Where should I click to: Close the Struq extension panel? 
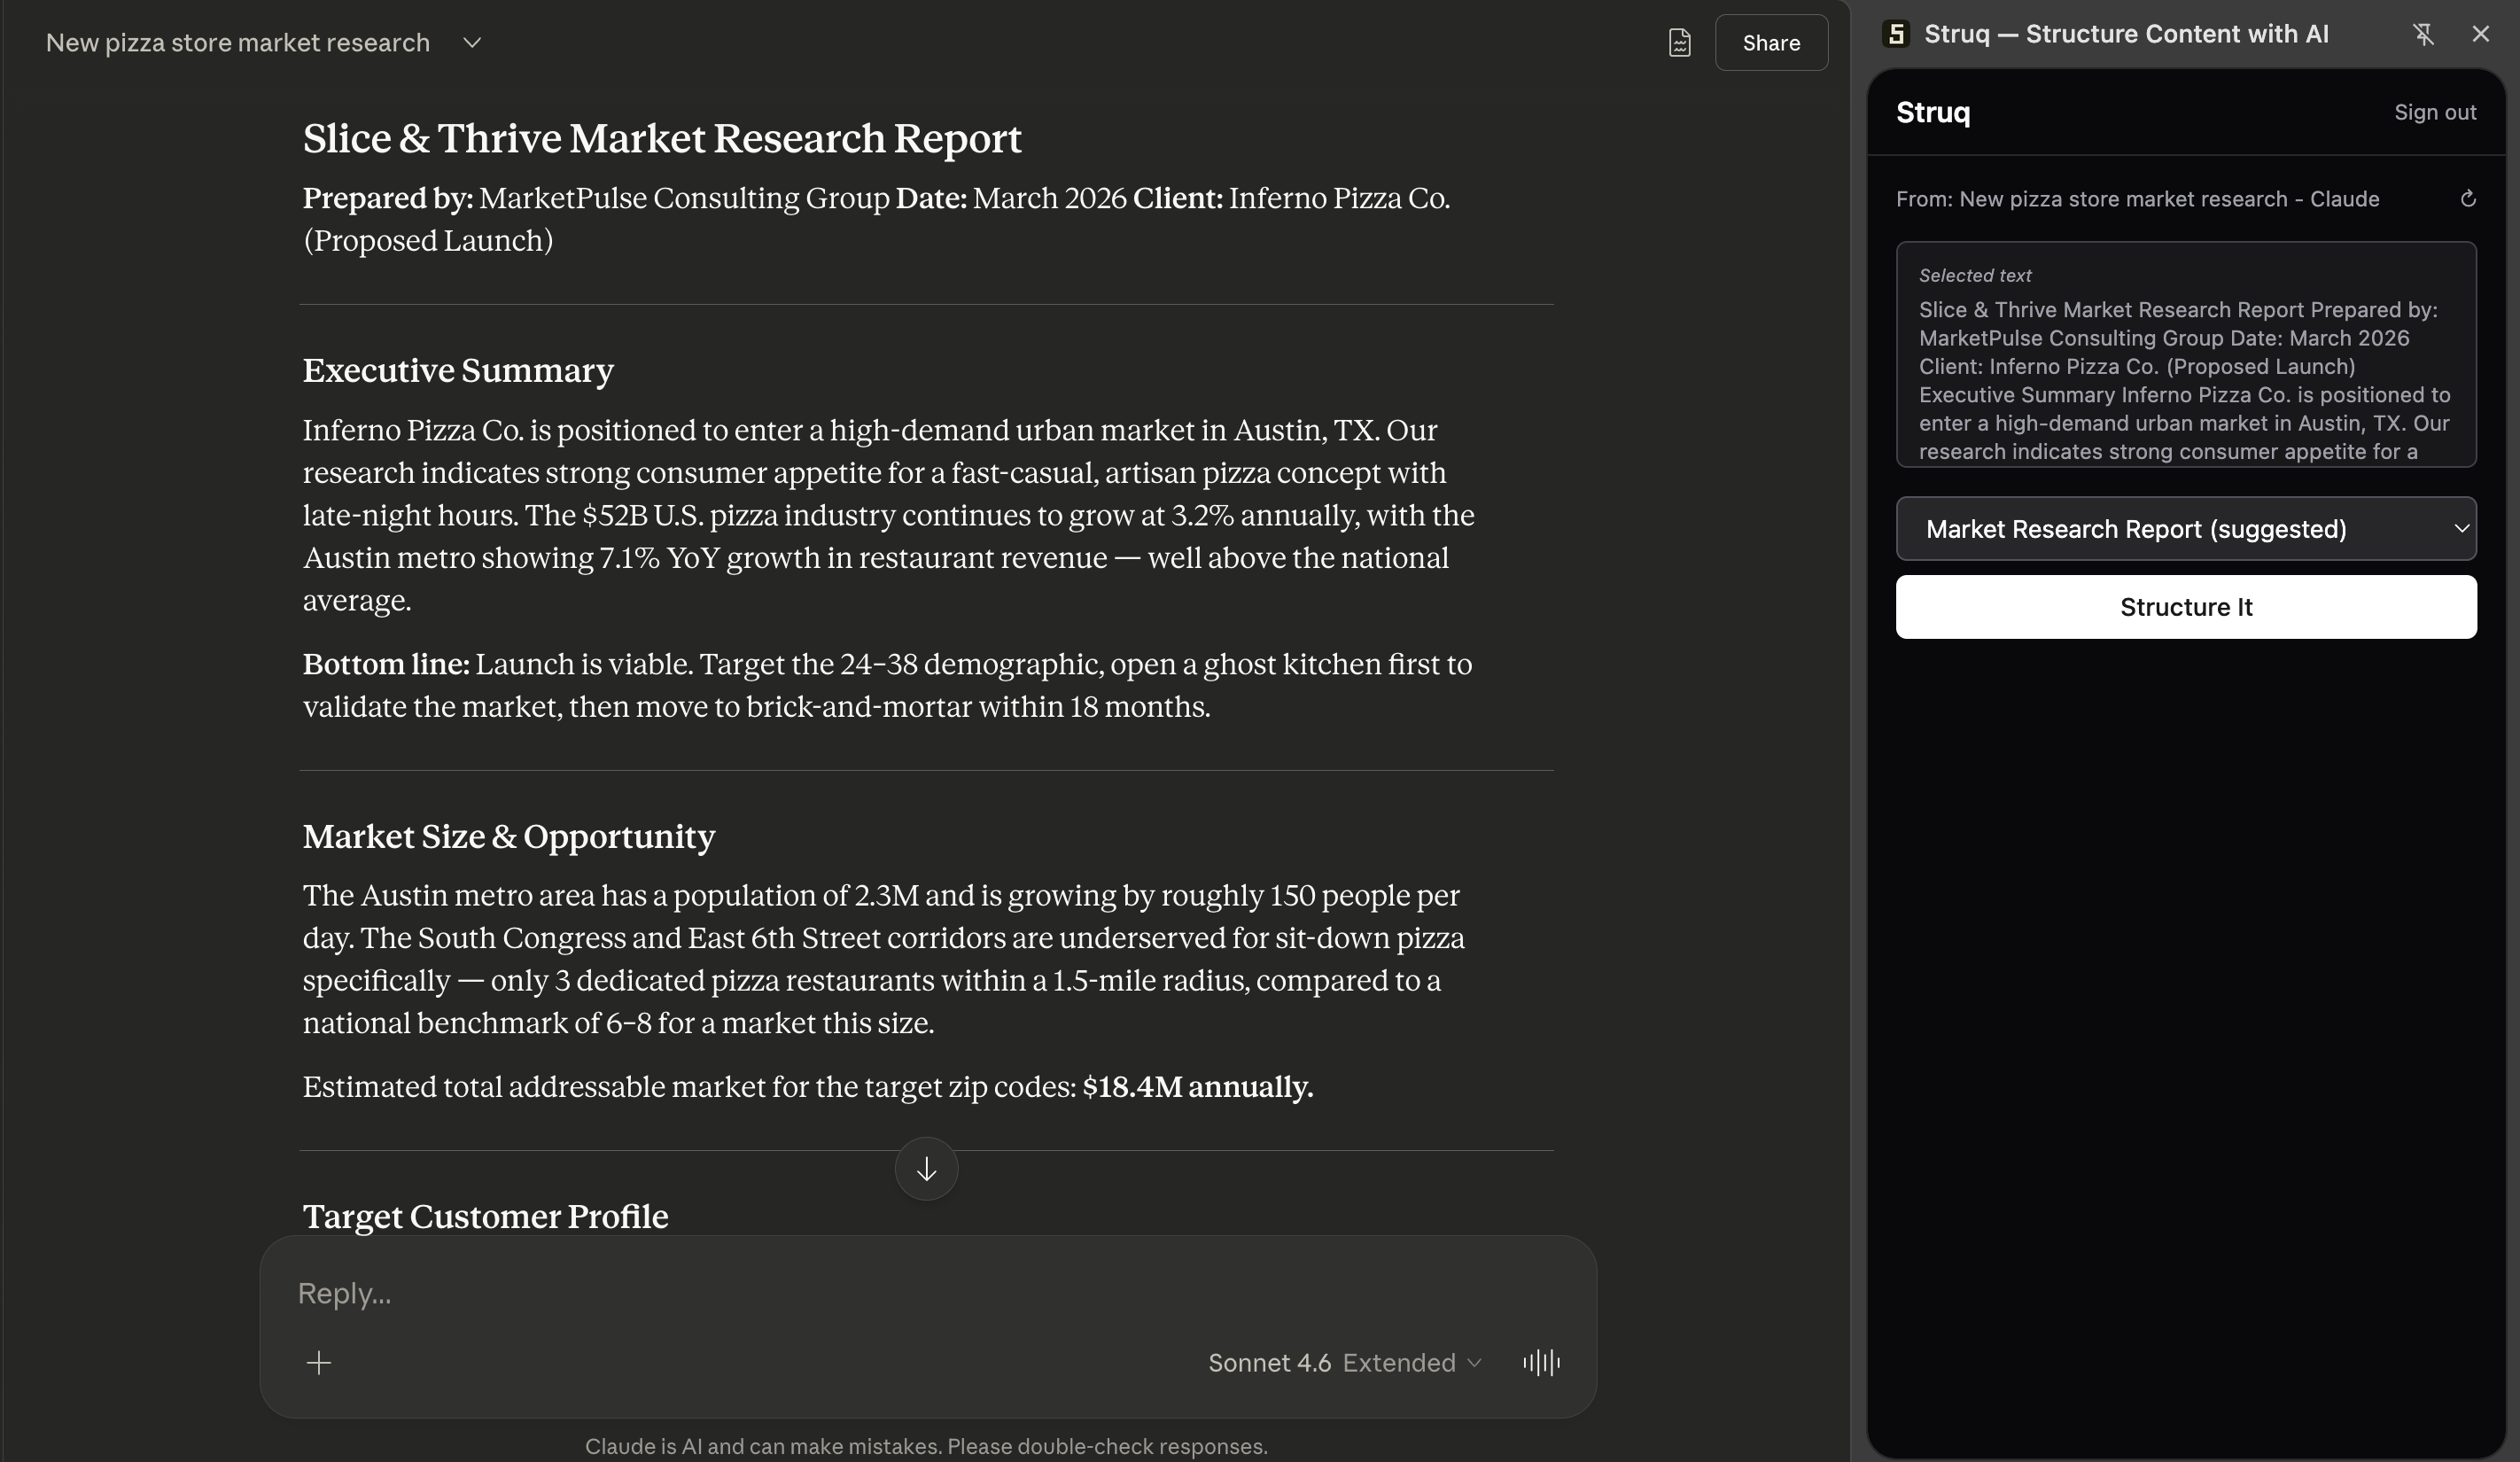tap(2481, 33)
